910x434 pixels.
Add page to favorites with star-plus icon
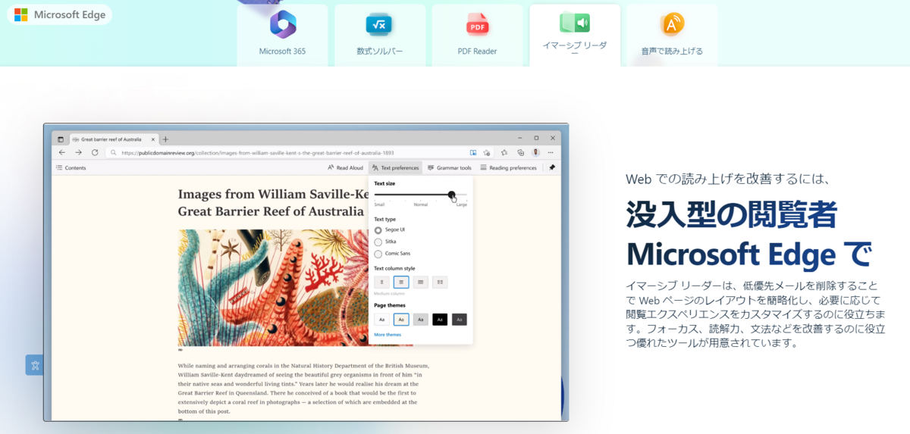pyautogui.click(x=486, y=152)
